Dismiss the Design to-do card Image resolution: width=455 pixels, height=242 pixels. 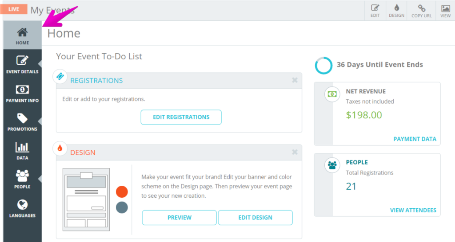[x=295, y=152]
